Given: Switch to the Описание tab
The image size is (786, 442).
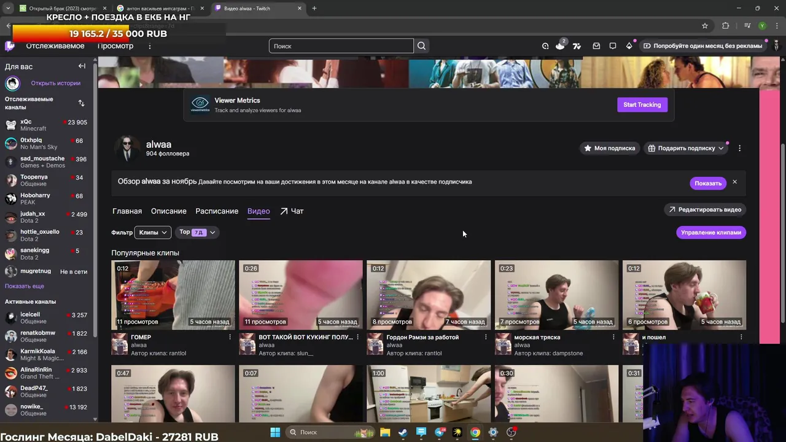Looking at the screenshot, I should tap(169, 211).
